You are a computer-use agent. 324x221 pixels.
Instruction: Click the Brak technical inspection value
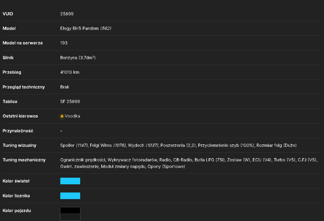pyautogui.click(x=65, y=87)
